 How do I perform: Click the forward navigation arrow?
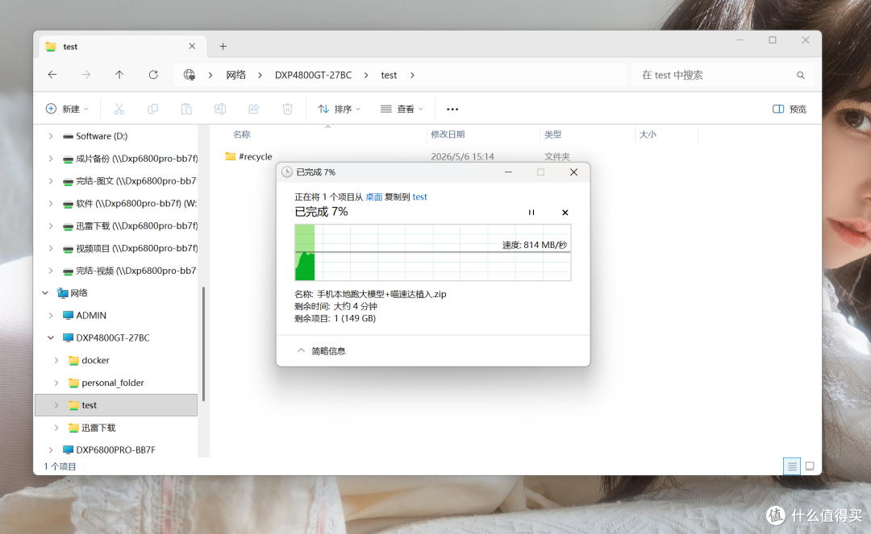click(85, 74)
